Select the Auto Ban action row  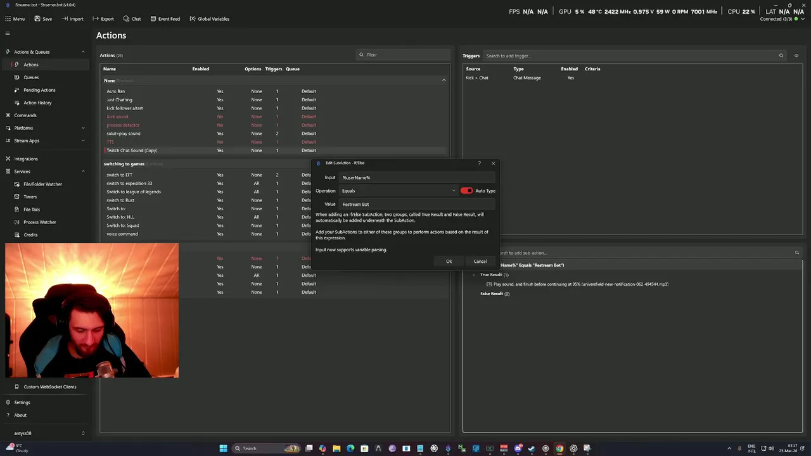click(275, 91)
